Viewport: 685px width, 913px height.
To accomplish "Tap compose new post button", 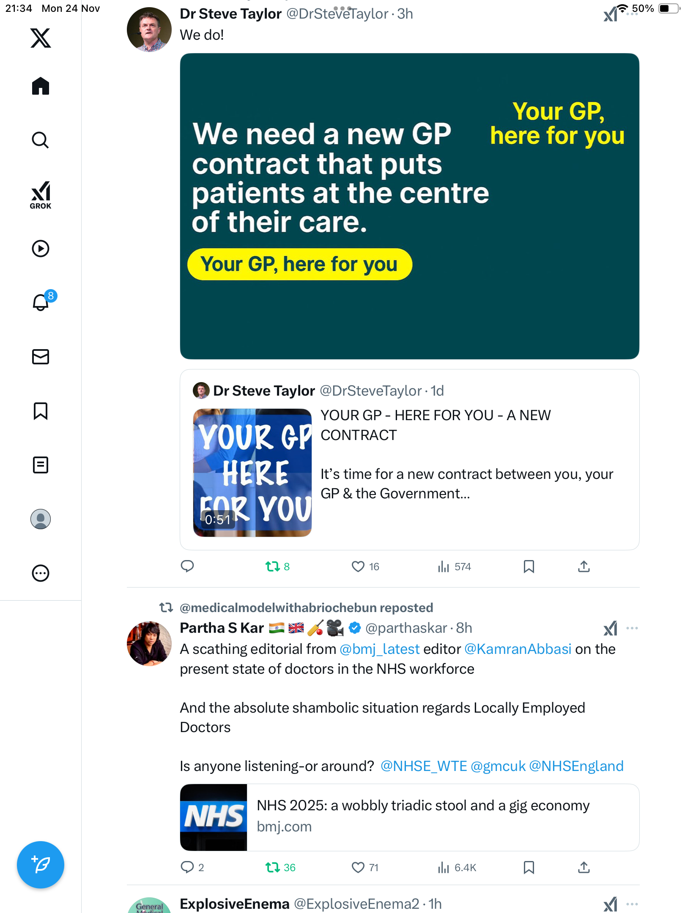I will point(41,864).
